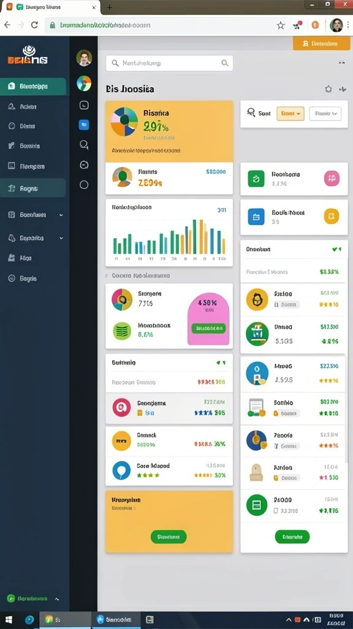Screen dimensions: 353x629
Task: Click the green square icon in the right-hand card
Action: pos(256,179)
